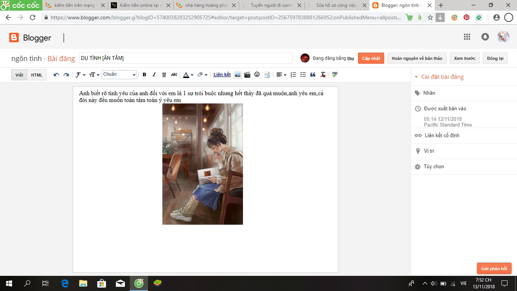Open the text background highlight color picker

pyautogui.click(x=202, y=75)
